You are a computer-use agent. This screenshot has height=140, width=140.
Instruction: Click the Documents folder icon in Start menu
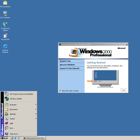click(6, 109)
